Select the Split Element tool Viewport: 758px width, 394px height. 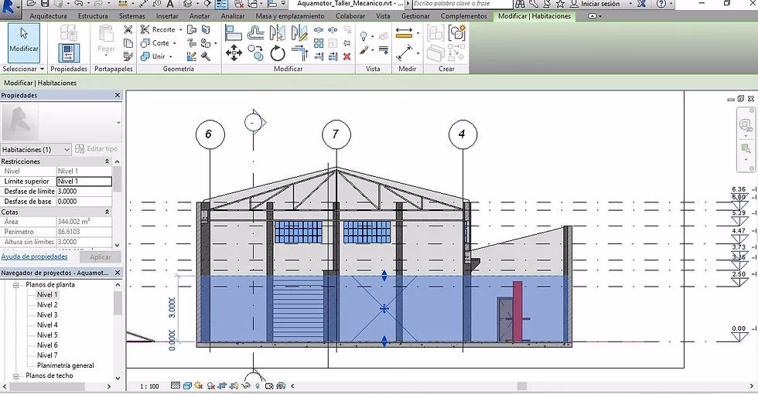coord(319,30)
